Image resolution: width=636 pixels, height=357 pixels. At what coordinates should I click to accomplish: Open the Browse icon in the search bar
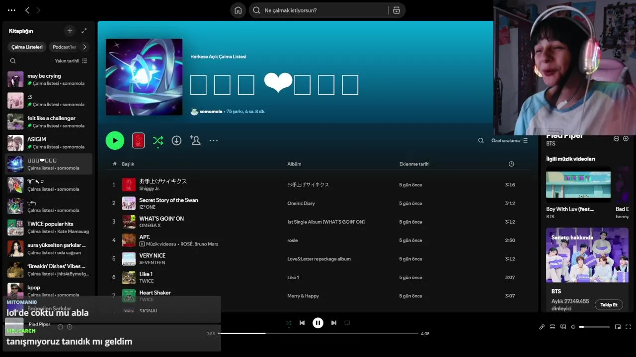click(396, 10)
